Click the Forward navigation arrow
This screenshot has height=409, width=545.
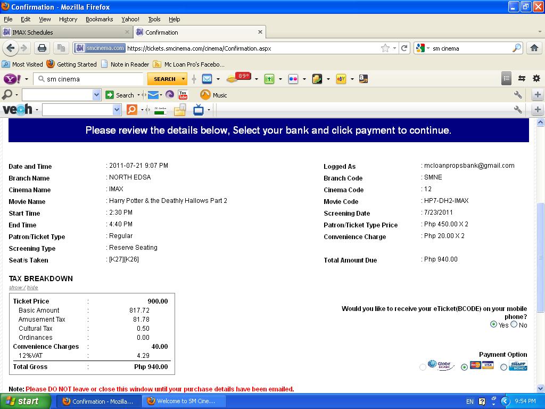coord(24,48)
